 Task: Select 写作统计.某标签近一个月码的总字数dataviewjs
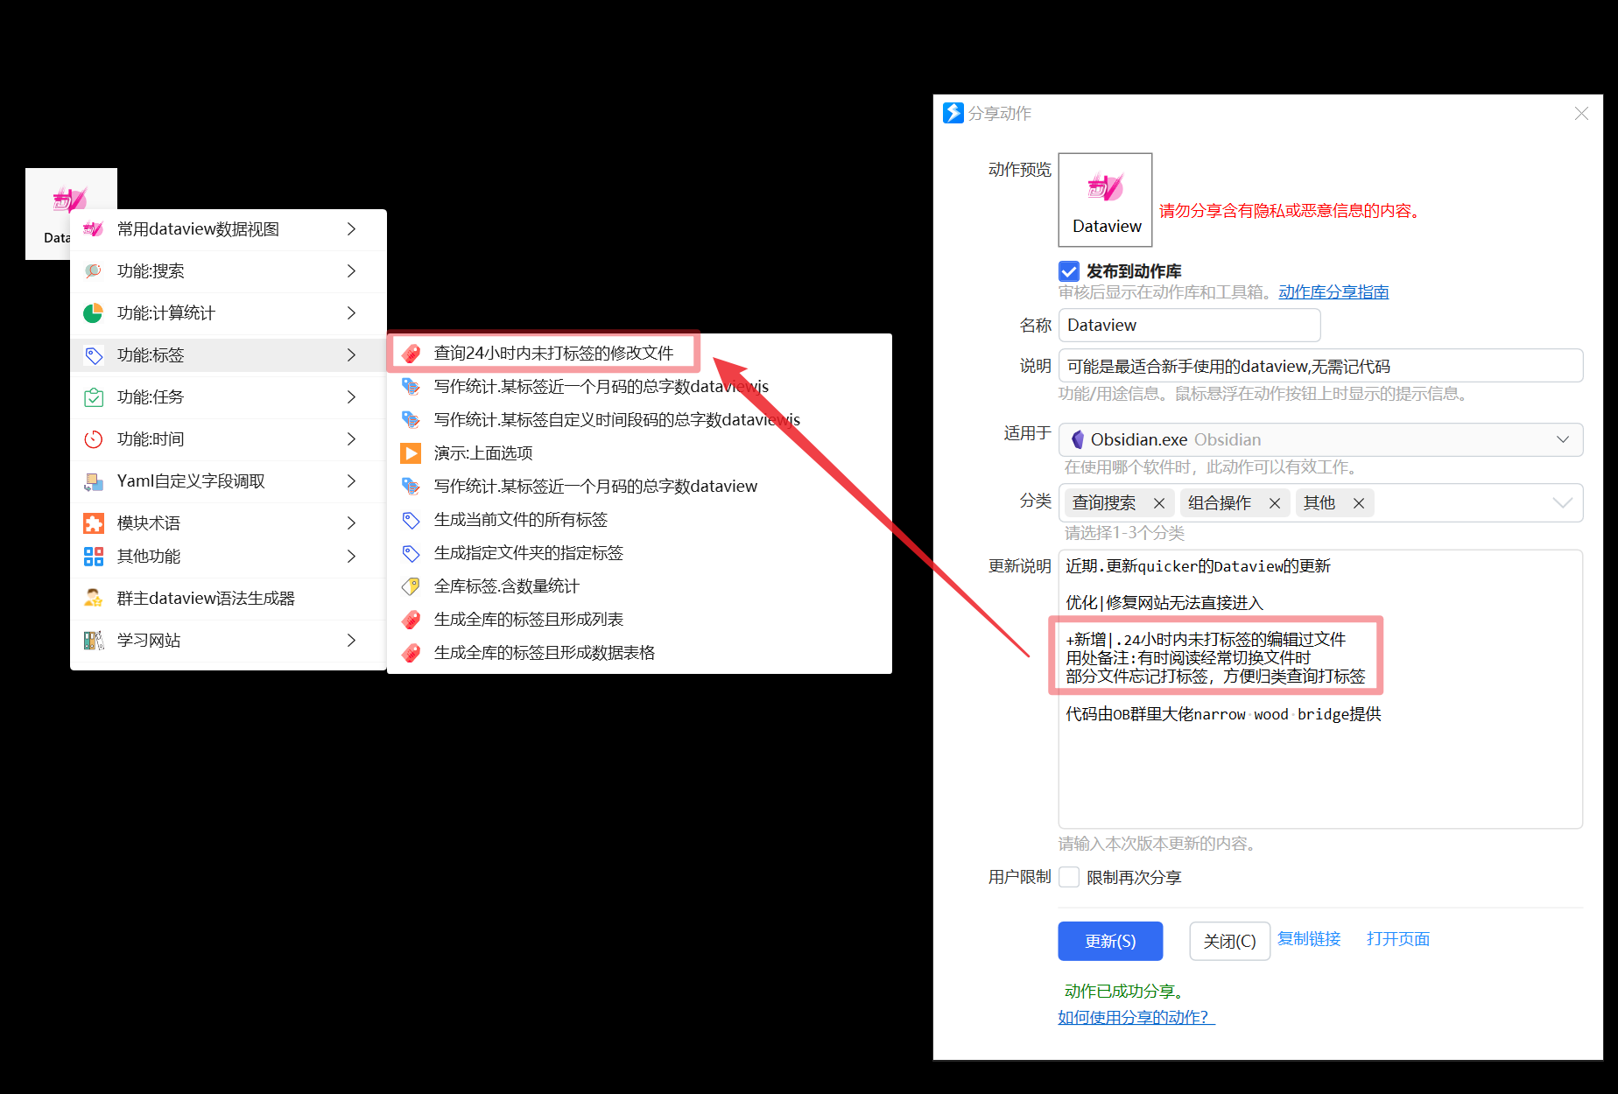click(x=639, y=387)
